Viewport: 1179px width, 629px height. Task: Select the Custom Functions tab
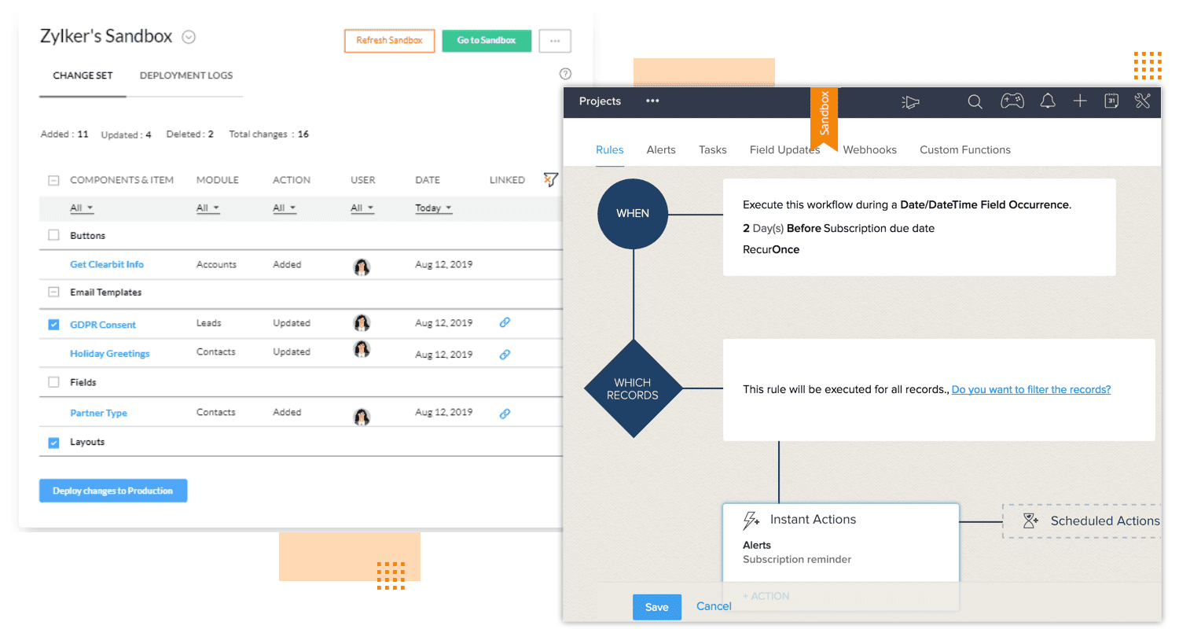[965, 149]
